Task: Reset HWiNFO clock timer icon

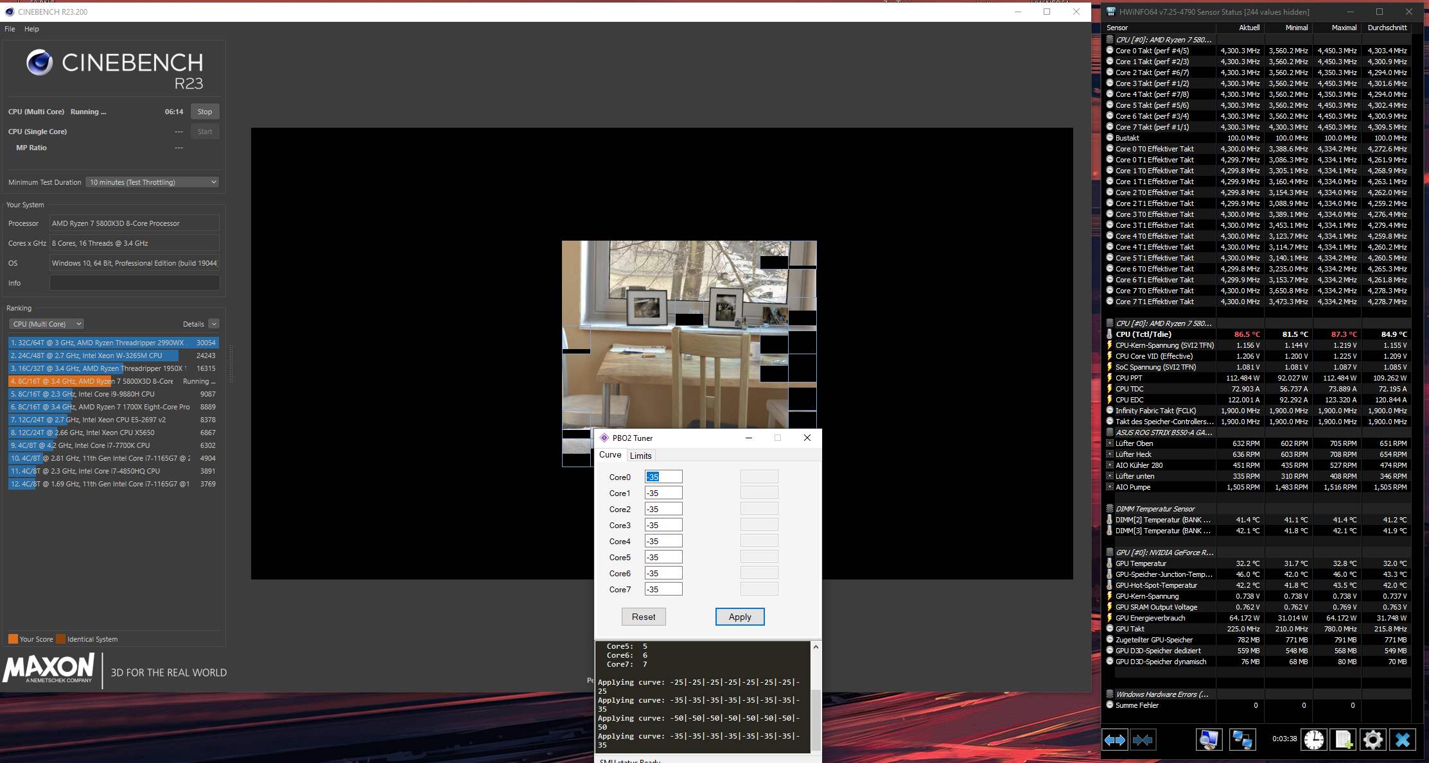Action: 1314,740
